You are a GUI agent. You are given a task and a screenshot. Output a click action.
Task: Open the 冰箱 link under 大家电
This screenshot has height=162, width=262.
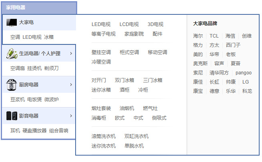pos(49,37)
